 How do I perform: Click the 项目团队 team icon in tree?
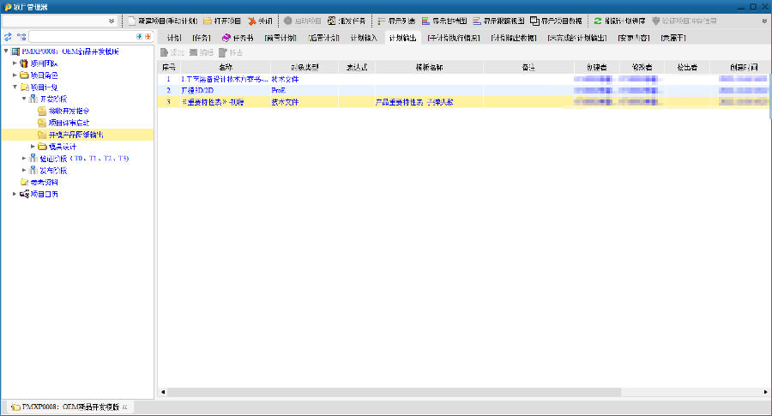coord(24,63)
